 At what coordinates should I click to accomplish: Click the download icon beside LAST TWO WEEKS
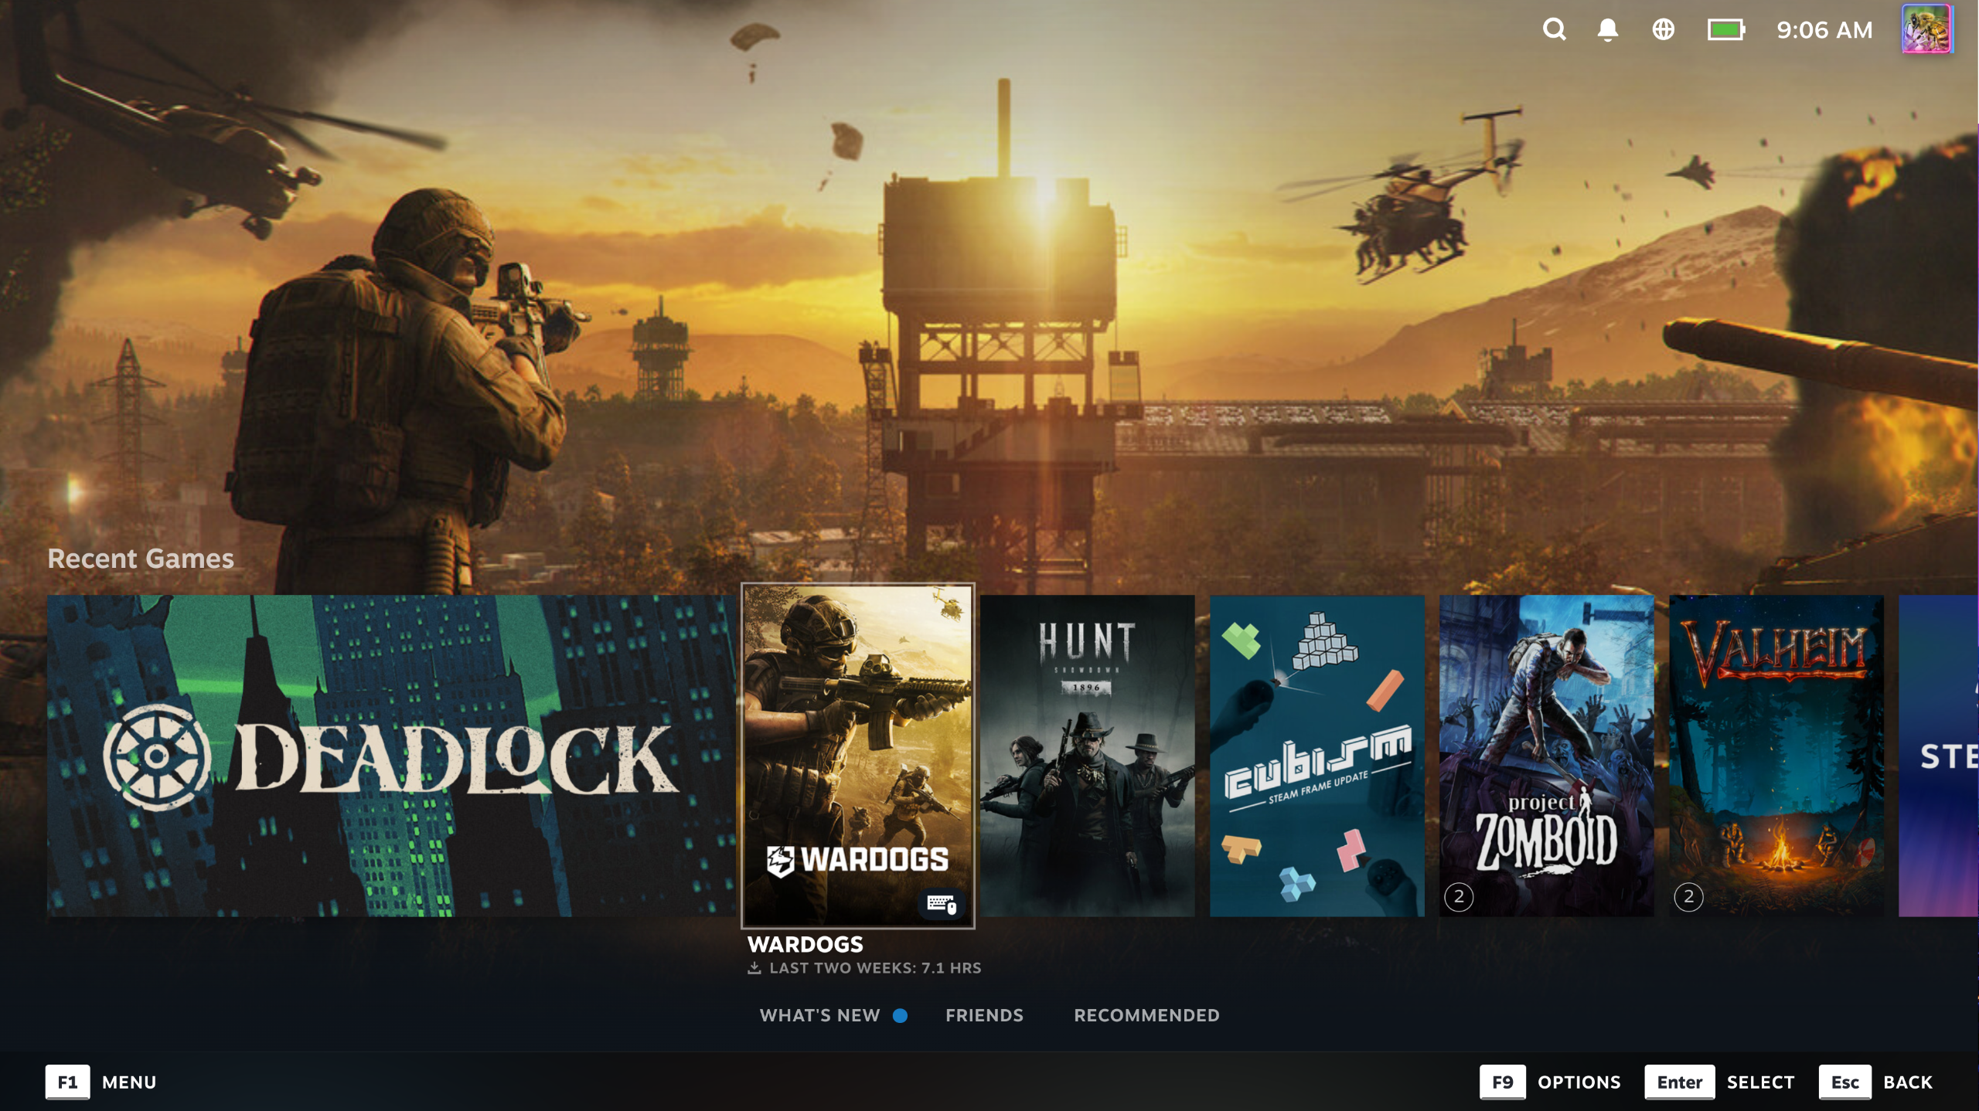click(754, 968)
